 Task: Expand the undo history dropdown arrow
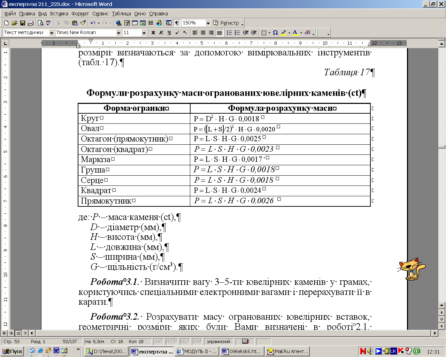click(99, 23)
